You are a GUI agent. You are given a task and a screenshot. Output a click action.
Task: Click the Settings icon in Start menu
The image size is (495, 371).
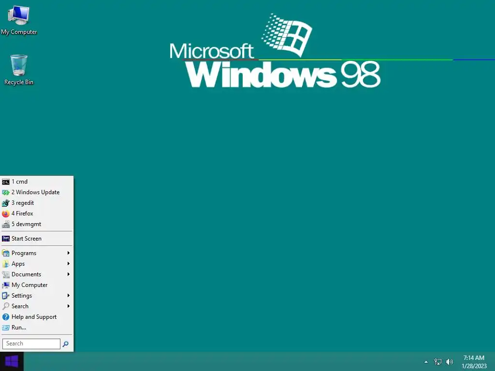pos(6,296)
